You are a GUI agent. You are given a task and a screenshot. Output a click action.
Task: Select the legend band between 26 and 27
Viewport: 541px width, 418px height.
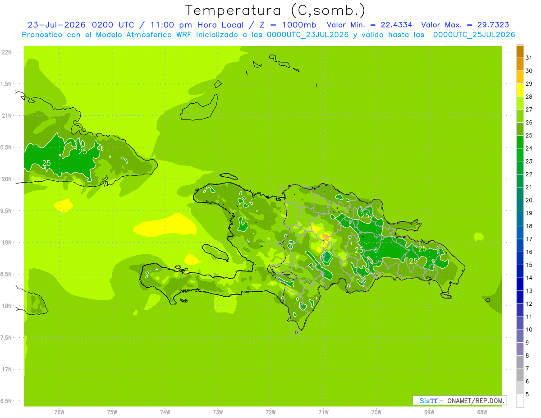520,116
